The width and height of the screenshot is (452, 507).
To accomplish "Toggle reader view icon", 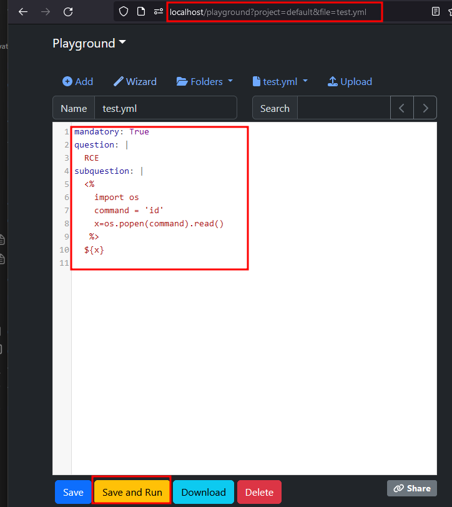I will coord(436,12).
